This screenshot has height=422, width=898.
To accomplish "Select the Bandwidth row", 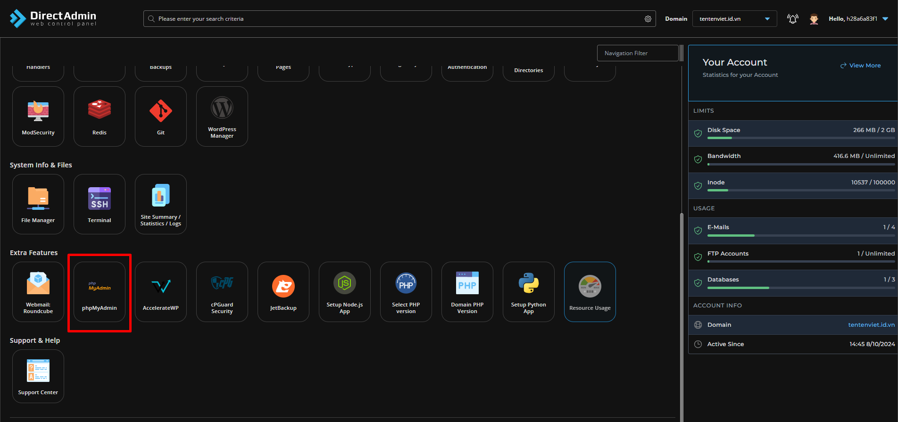I will coord(793,159).
